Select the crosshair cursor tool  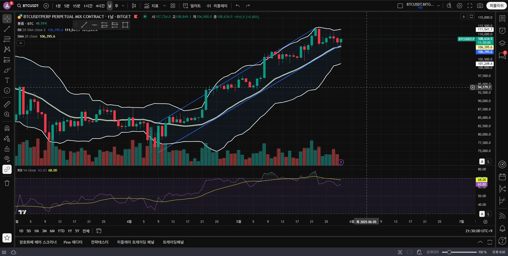(x=7, y=19)
